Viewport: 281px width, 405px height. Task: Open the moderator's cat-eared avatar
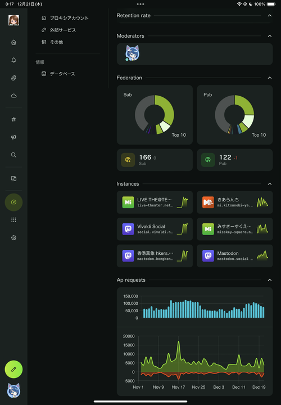[133, 53]
